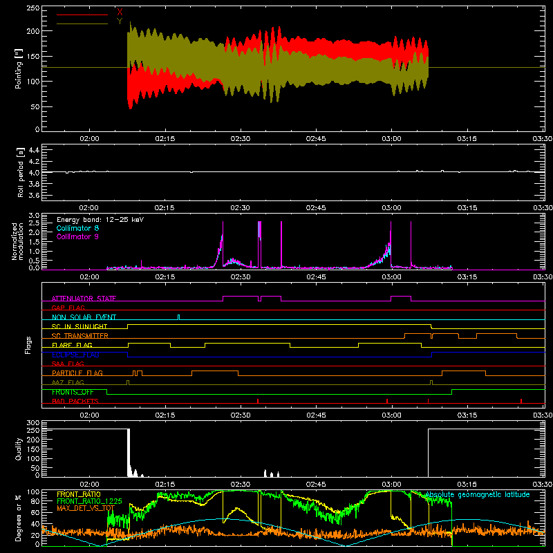The width and height of the screenshot is (553, 553).
Task: Click the olive Y legend label
Action: [120, 21]
